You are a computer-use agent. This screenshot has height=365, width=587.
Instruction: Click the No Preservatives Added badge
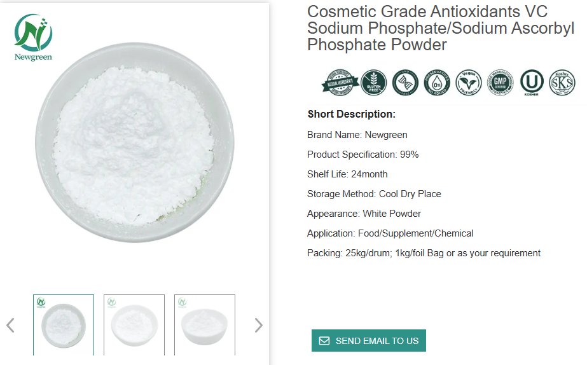tap(437, 83)
